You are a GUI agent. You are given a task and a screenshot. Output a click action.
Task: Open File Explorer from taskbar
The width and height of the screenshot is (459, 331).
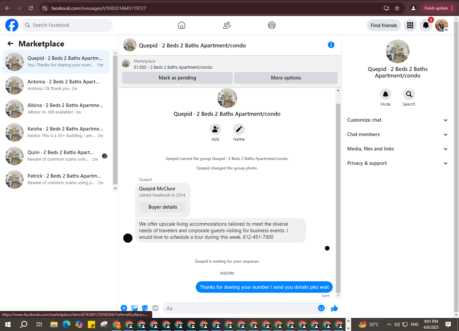(x=54, y=324)
